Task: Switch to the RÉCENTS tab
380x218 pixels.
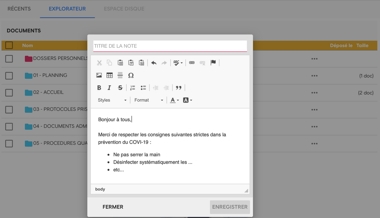Action: click(19, 9)
